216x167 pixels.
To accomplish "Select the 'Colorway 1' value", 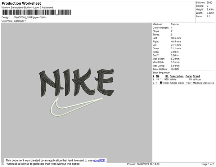I will (x=20, y=21).
